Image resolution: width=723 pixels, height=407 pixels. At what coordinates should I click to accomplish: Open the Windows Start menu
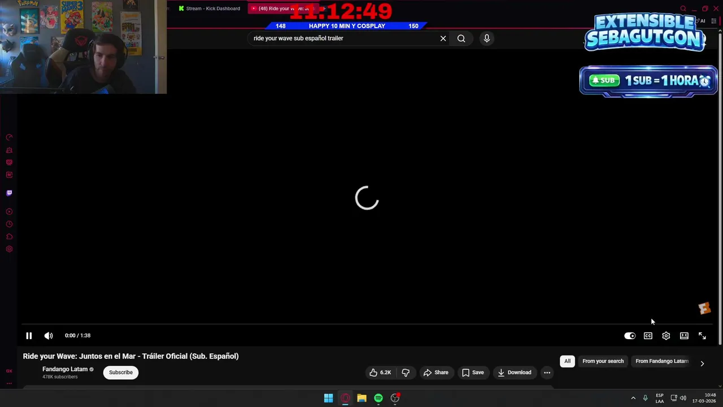pyautogui.click(x=328, y=398)
